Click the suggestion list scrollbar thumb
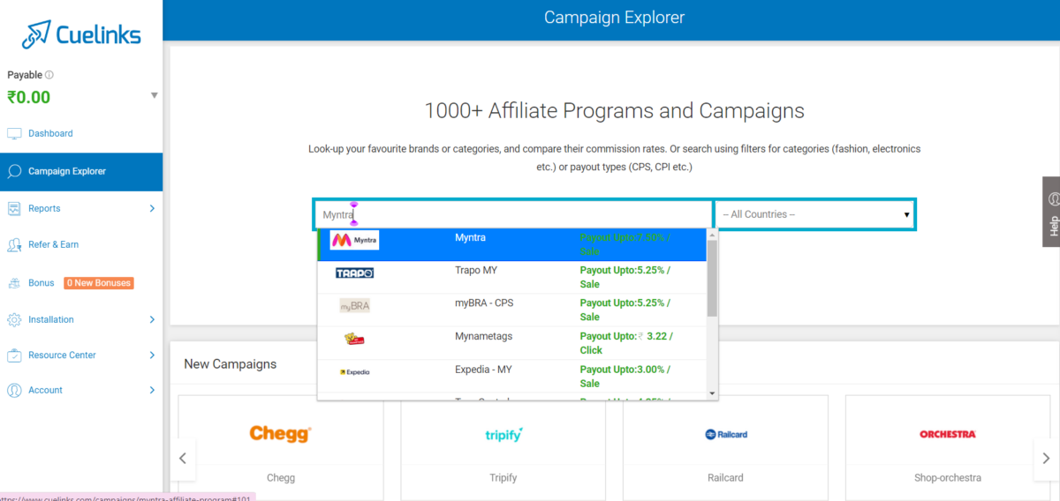Screen dimensions: 1060x501 (712, 277)
